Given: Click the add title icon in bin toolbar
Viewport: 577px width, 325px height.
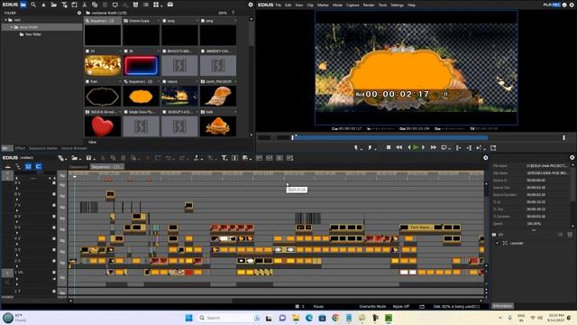Looking at the screenshot, I should coord(64,5).
